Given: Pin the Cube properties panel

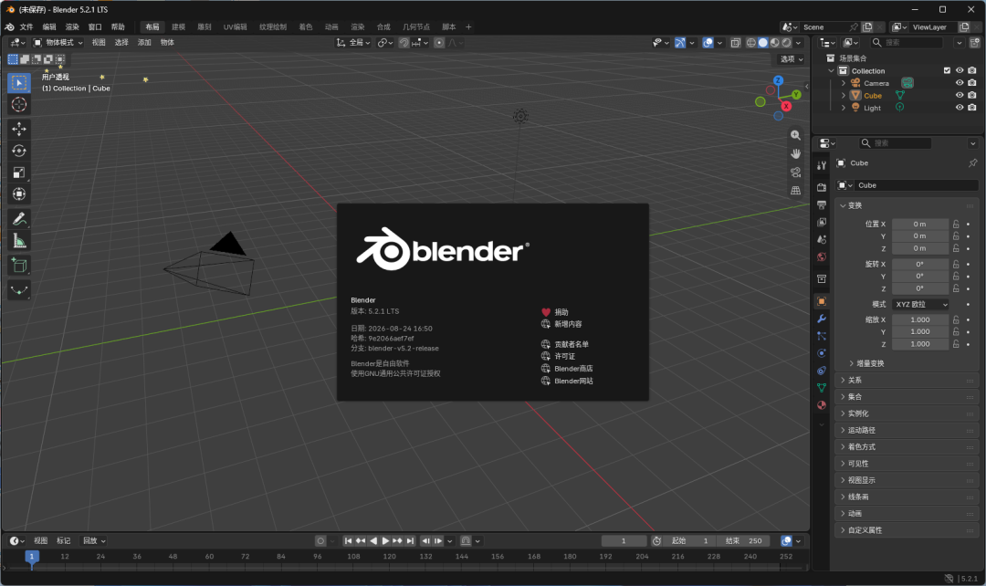Looking at the screenshot, I should tap(973, 162).
